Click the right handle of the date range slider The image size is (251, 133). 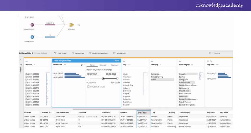click(117, 78)
